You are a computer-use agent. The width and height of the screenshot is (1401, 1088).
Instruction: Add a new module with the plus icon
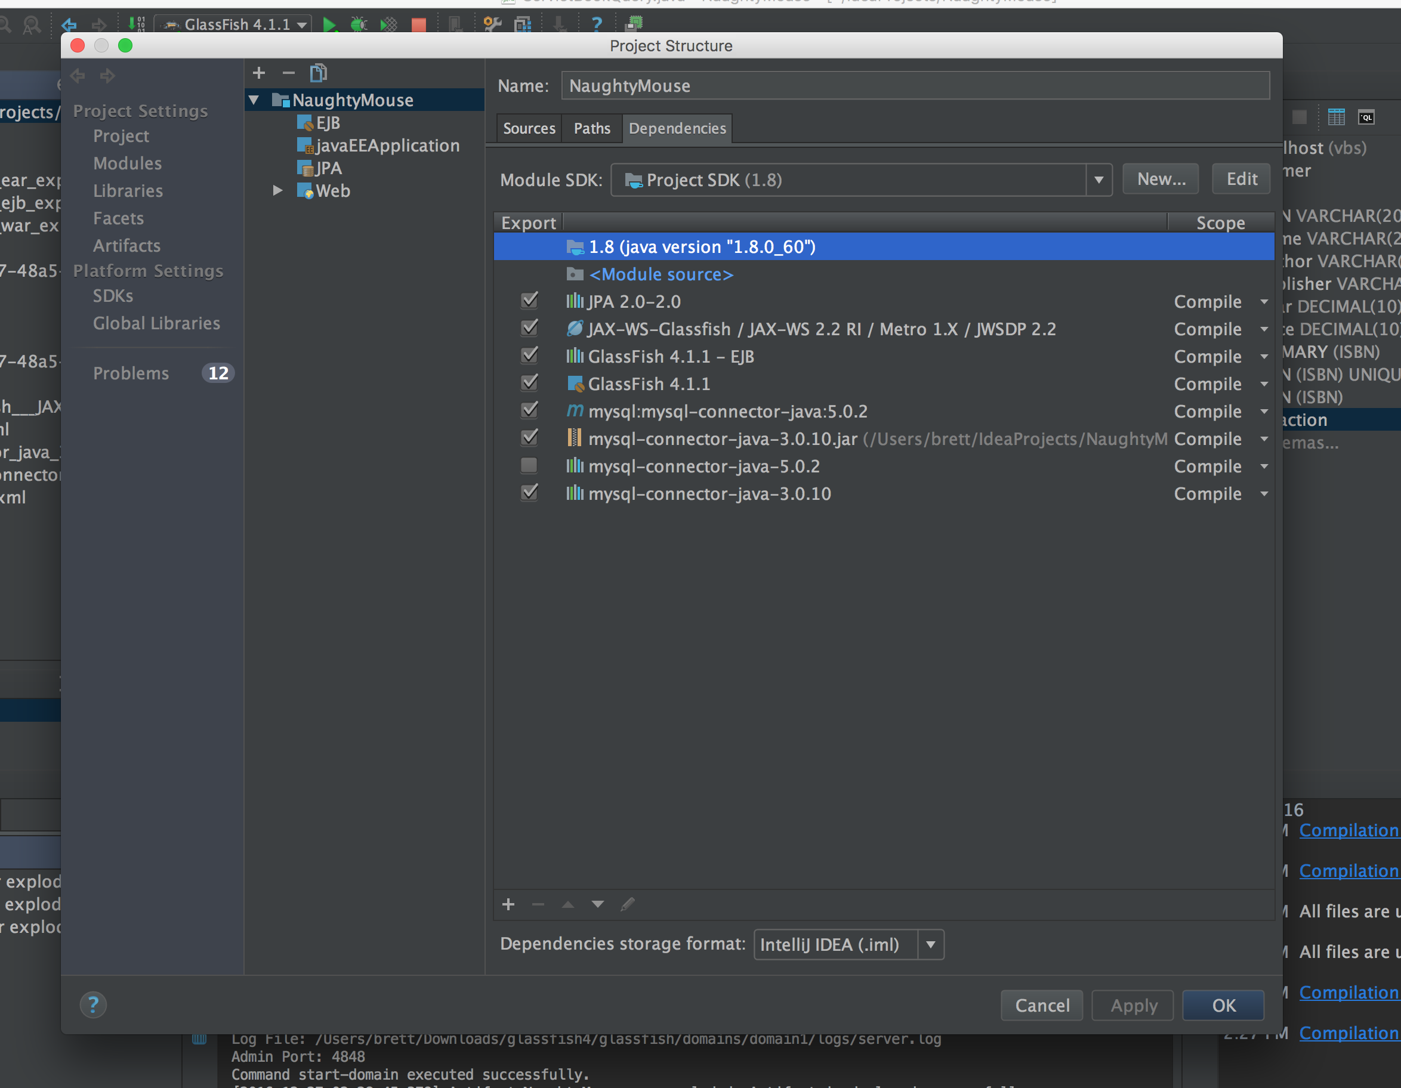click(259, 73)
